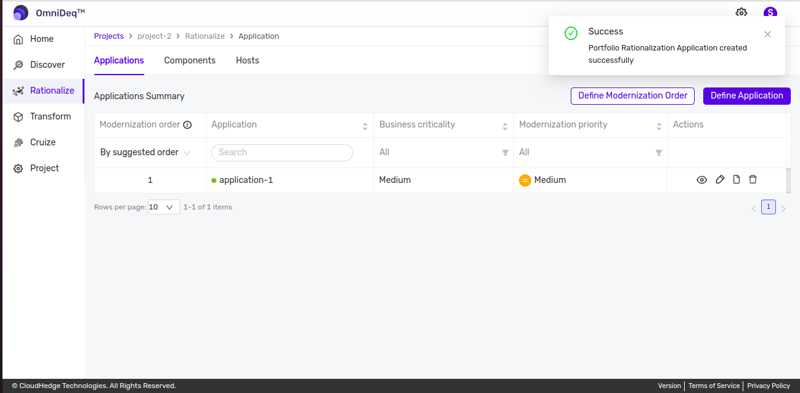Screen dimensions: 800x393
Task: Click Business criticality filter funnel icon
Action: 505,153
